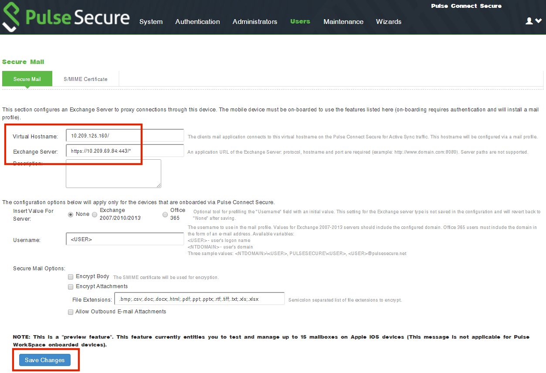546x373 pixels.
Task: Click inside the Description text area
Action: [x=113, y=173]
